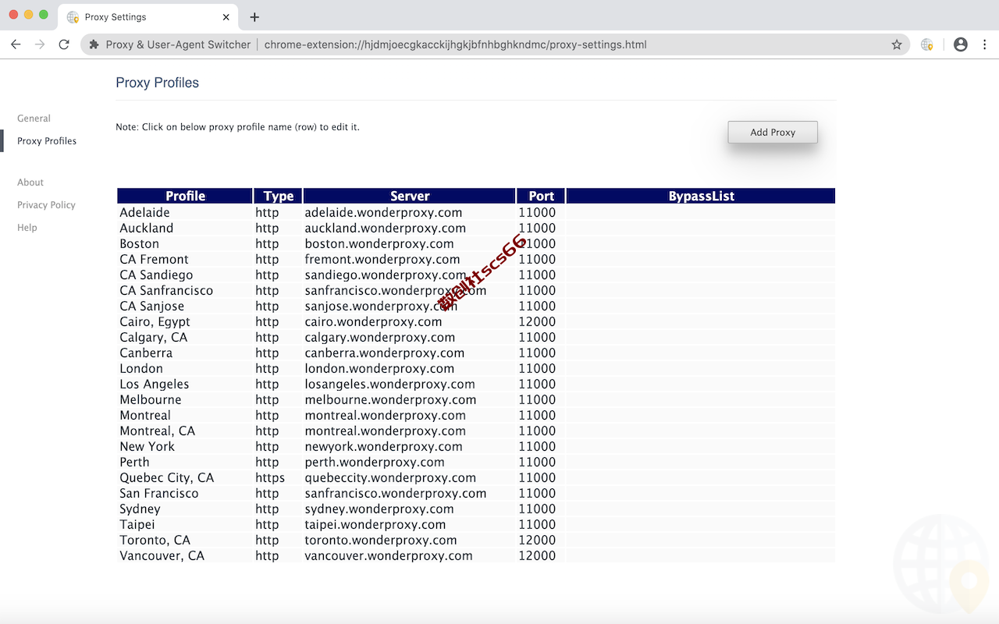Edit the Canberra proxy profile
Viewport: 999px width, 624px height.
pyautogui.click(x=476, y=353)
